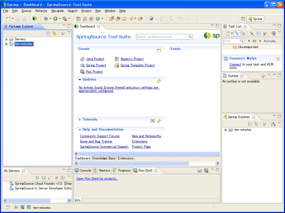Click the New Task icon in Task List
285x213 pixels.
click(x=228, y=33)
